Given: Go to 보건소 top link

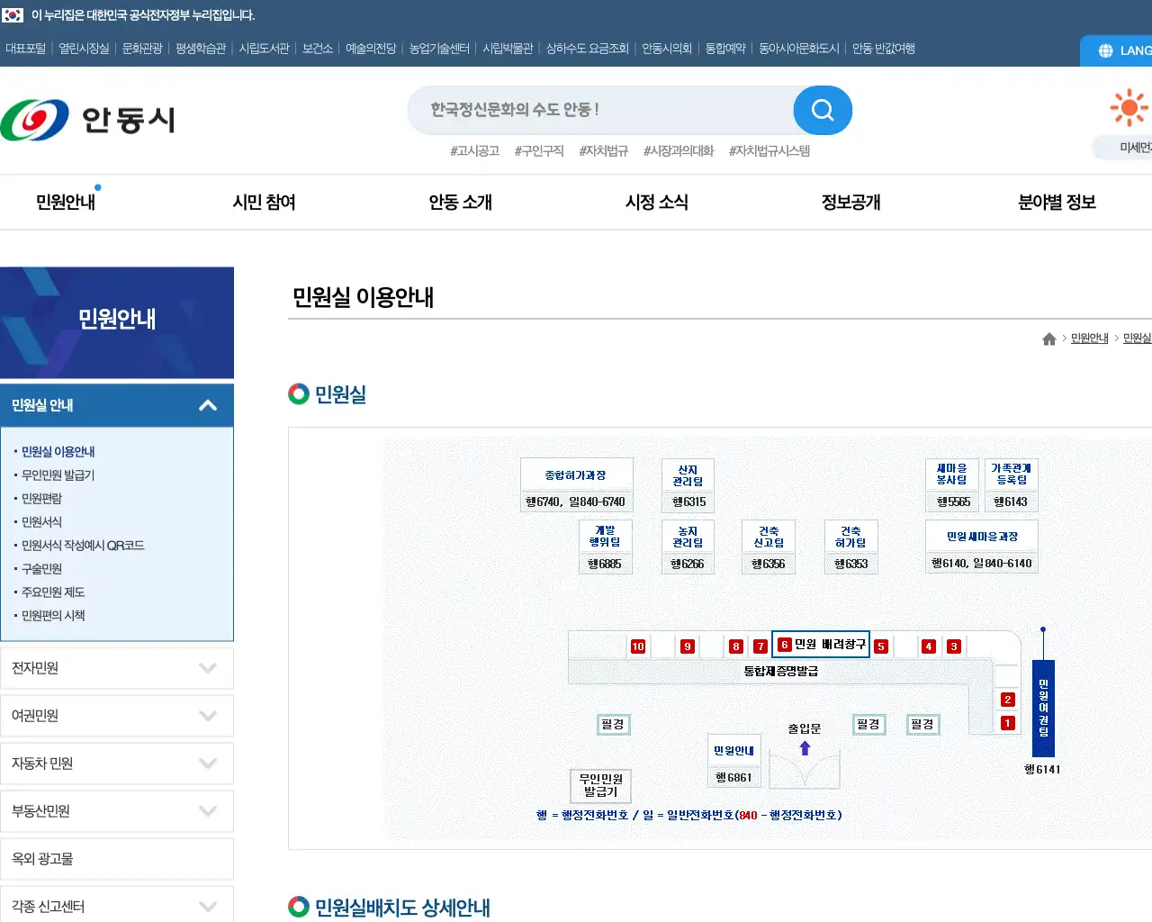Looking at the screenshot, I should 318,49.
